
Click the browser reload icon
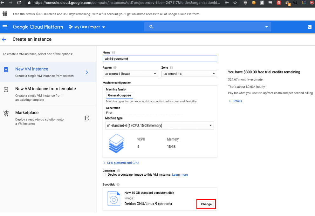click(x=19, y=3)
